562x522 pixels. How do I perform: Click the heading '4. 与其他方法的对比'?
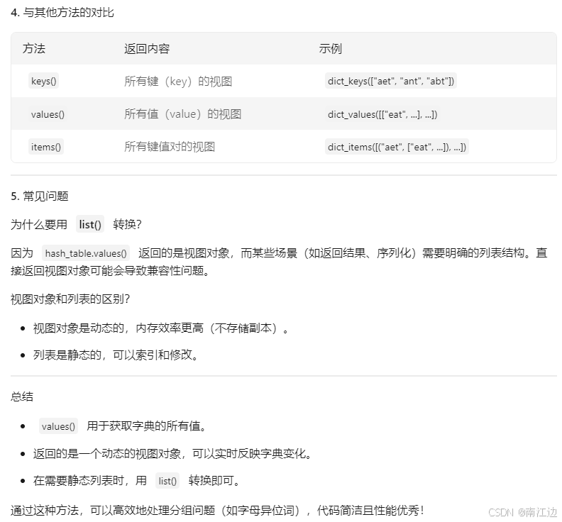tap(62, 13)
